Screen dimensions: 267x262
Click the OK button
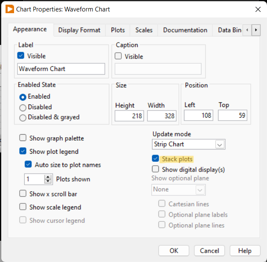pos(174,251)
